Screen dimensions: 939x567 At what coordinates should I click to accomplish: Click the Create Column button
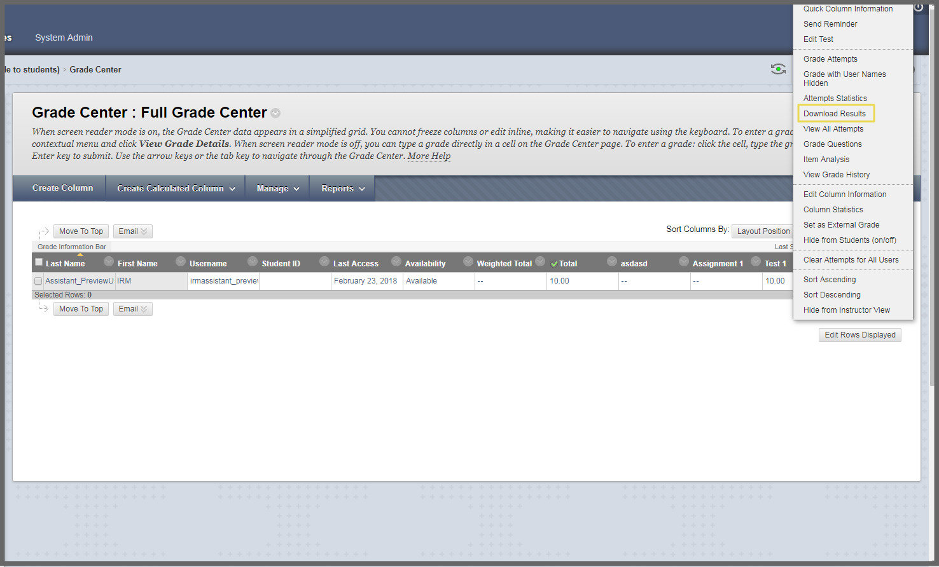(62, 188)
